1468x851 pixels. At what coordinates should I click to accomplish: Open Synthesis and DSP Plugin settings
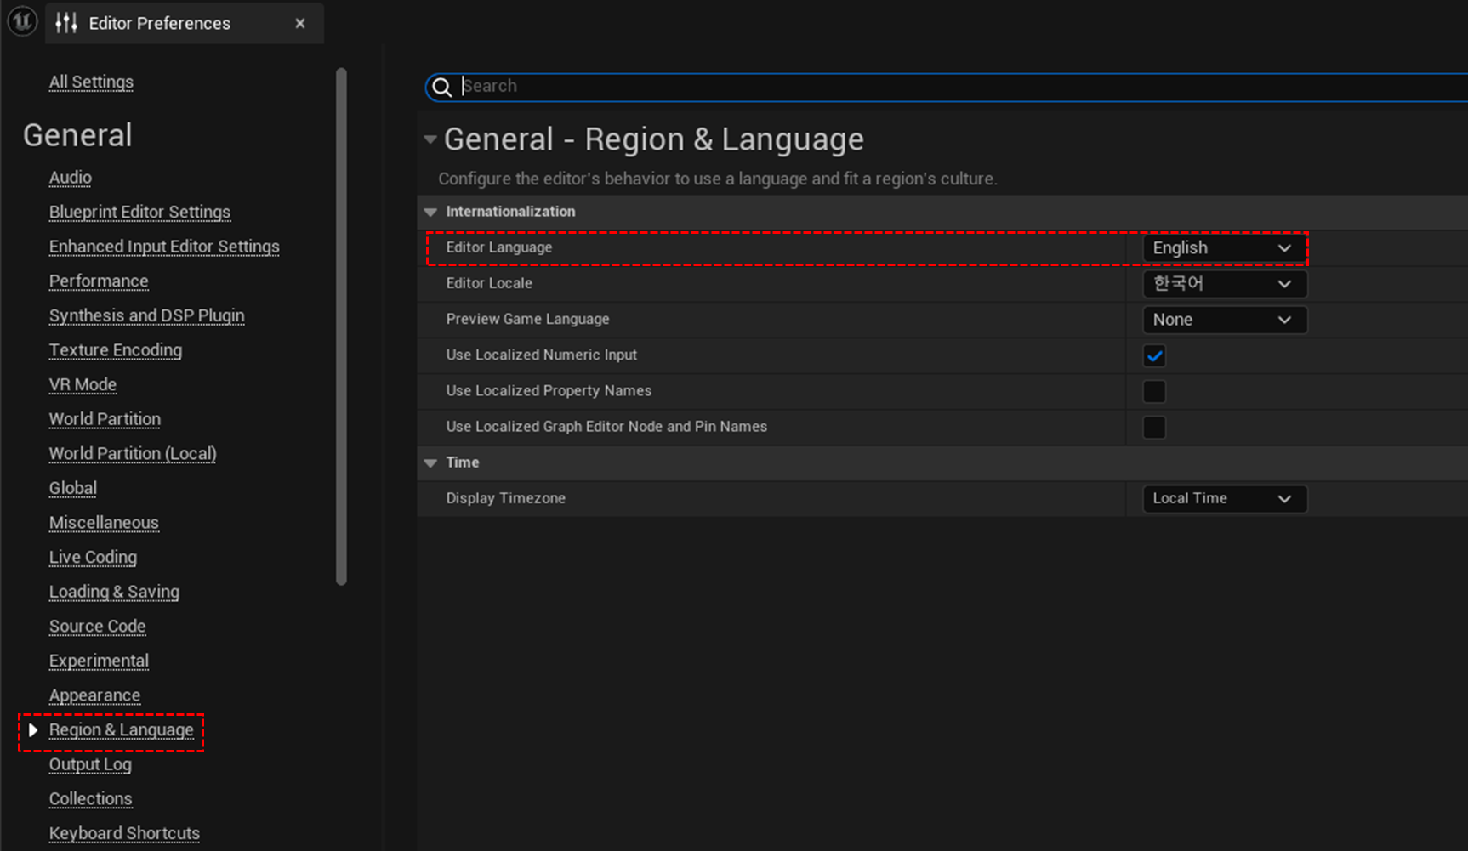tap(146, 315)
